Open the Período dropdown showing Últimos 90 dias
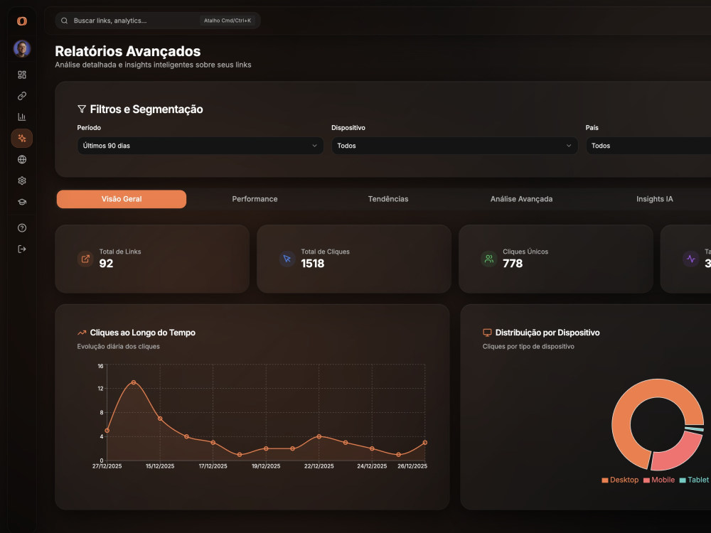This screenshot has width=711, height=533. point(201,146)
